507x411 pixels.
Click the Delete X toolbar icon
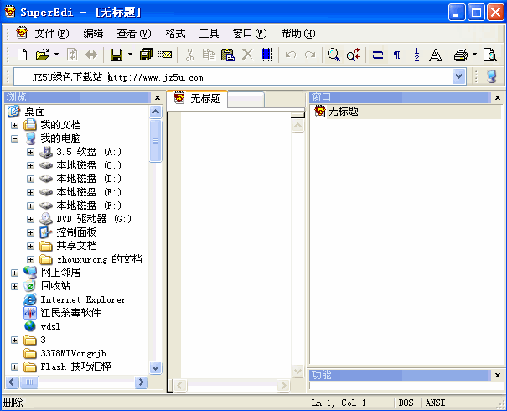248,55
